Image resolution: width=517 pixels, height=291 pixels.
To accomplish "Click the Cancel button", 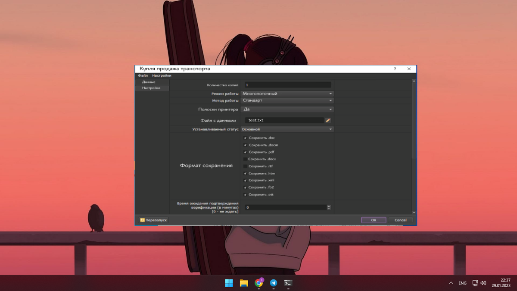I will [x=400, y=220].
